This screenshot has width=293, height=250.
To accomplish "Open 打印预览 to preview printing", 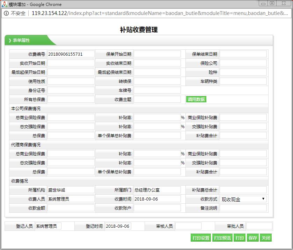I will pos(222,237).
